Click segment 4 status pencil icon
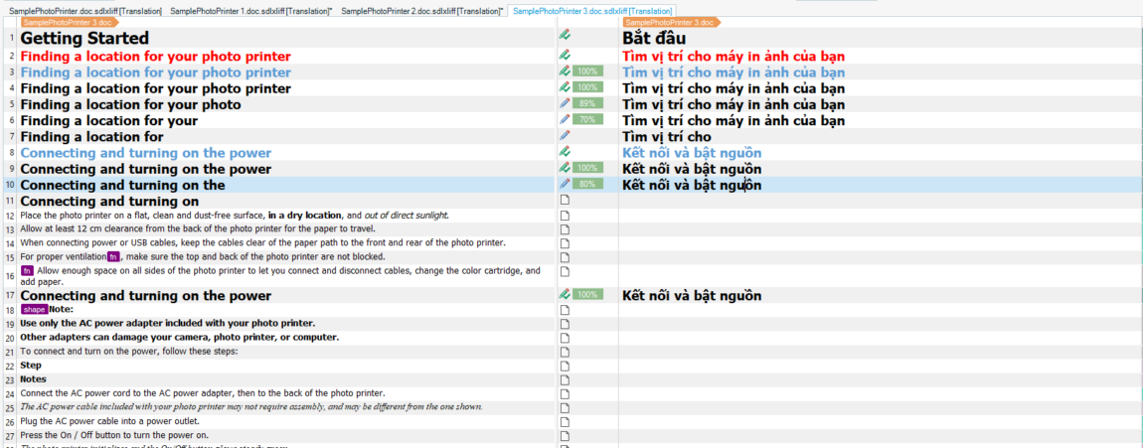The width and height of the screenshot is (1143, 448). pyautogui.click(x=565, y=87)
